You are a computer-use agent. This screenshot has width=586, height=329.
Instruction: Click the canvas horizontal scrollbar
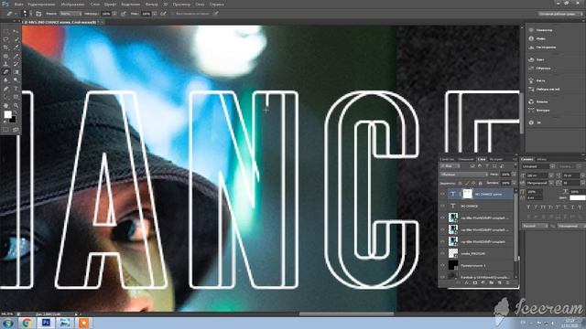click(x=346, y=314)
